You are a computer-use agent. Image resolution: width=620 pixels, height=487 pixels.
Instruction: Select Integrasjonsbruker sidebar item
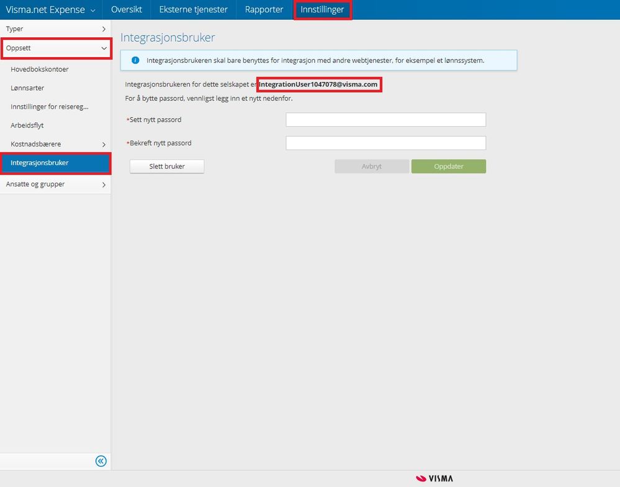point(56,163)
